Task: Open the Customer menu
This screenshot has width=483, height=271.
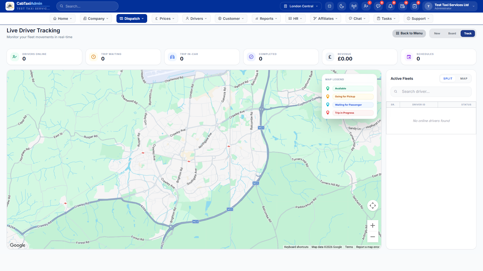Action: [231, 19]
